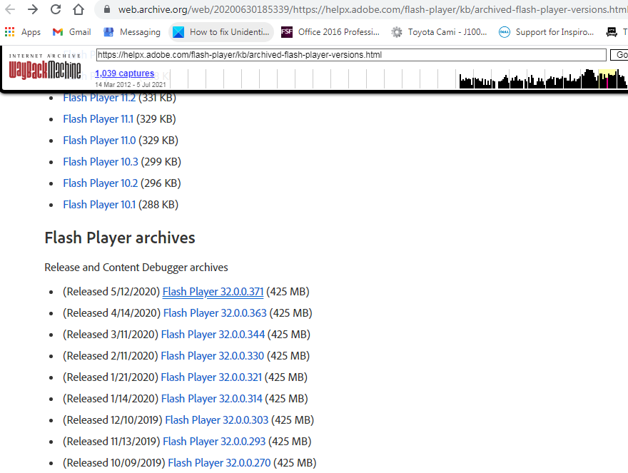
Task: Reload the page with the refresh icon
Action: point(56,9)
